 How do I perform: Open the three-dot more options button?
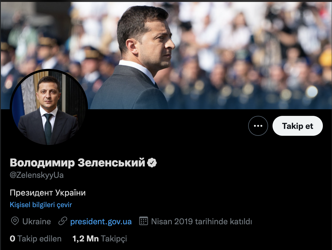[x=258, y=126]
